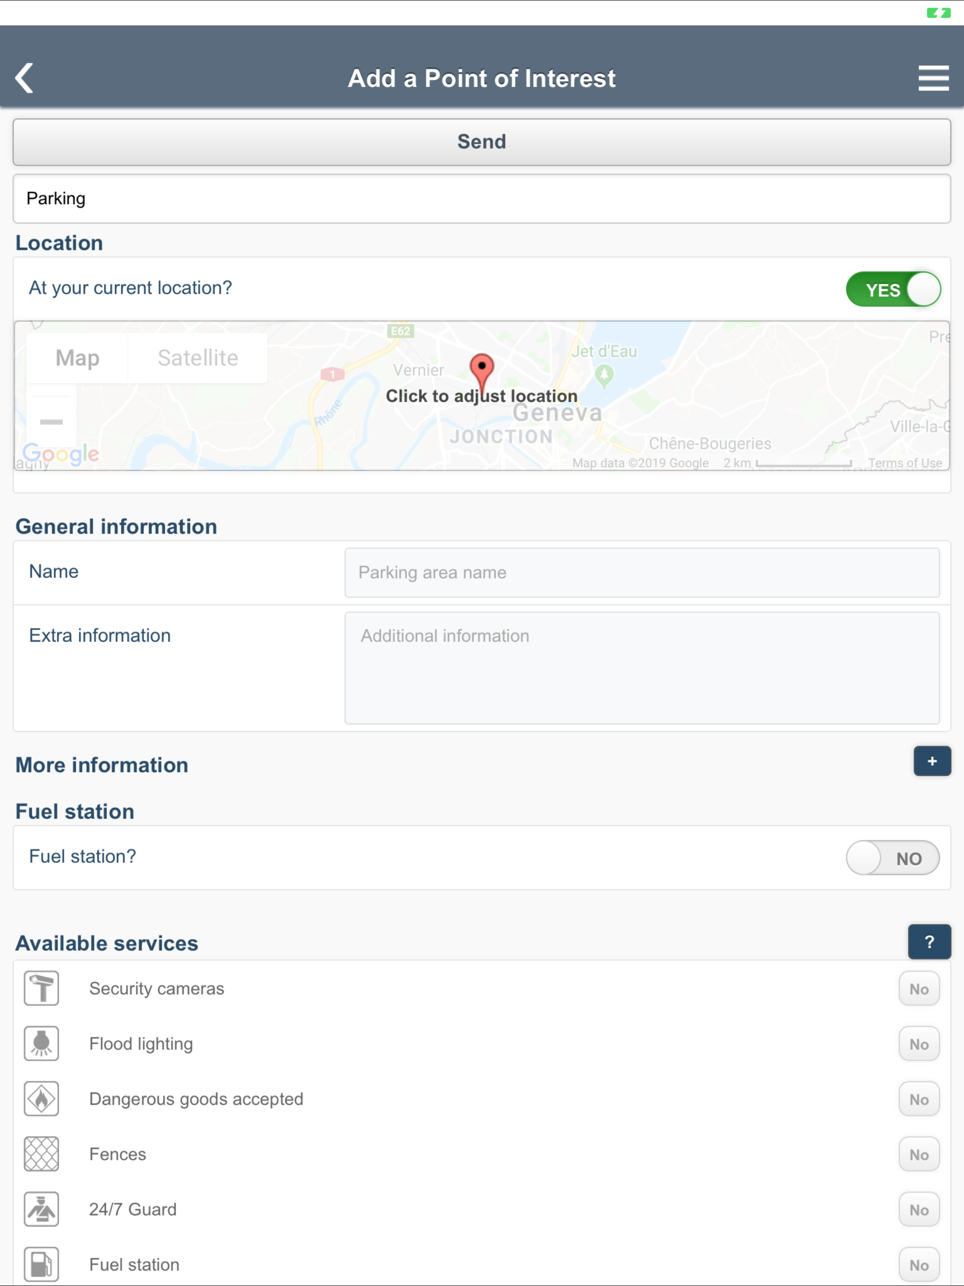Tap the Dangerous goods accepted icon
This screenshot has height=1286, width=964.
[41, 1099]
